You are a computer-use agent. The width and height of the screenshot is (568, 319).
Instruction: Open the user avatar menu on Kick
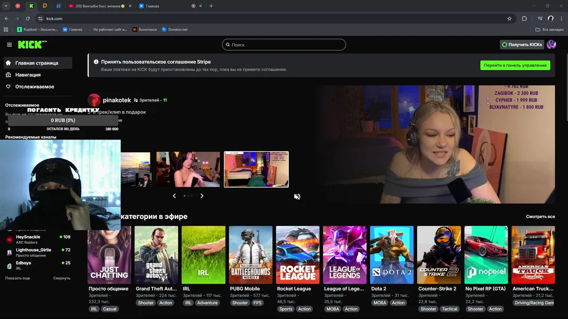(551, 45)
